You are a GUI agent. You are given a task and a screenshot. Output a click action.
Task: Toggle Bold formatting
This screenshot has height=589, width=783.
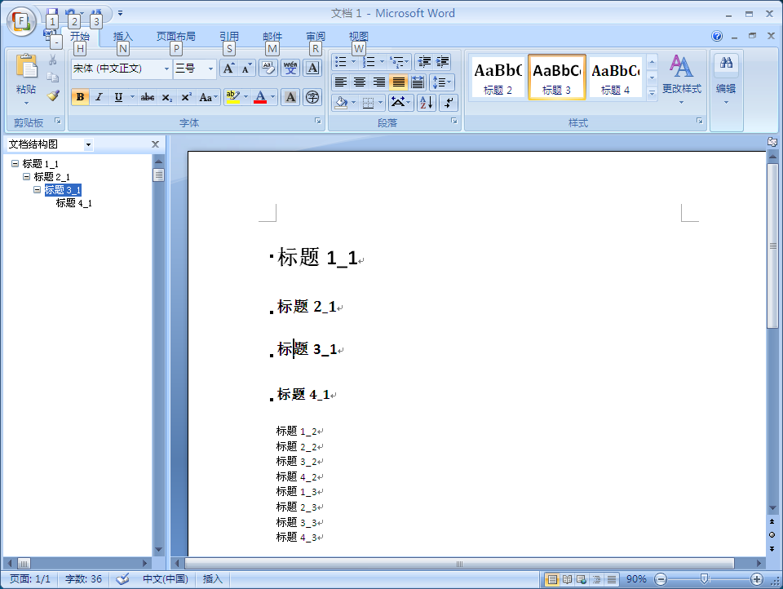[80, 97]
